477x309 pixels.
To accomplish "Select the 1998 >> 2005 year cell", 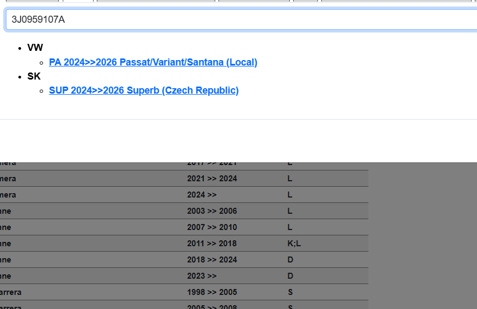I will click(x=212, y=292).
